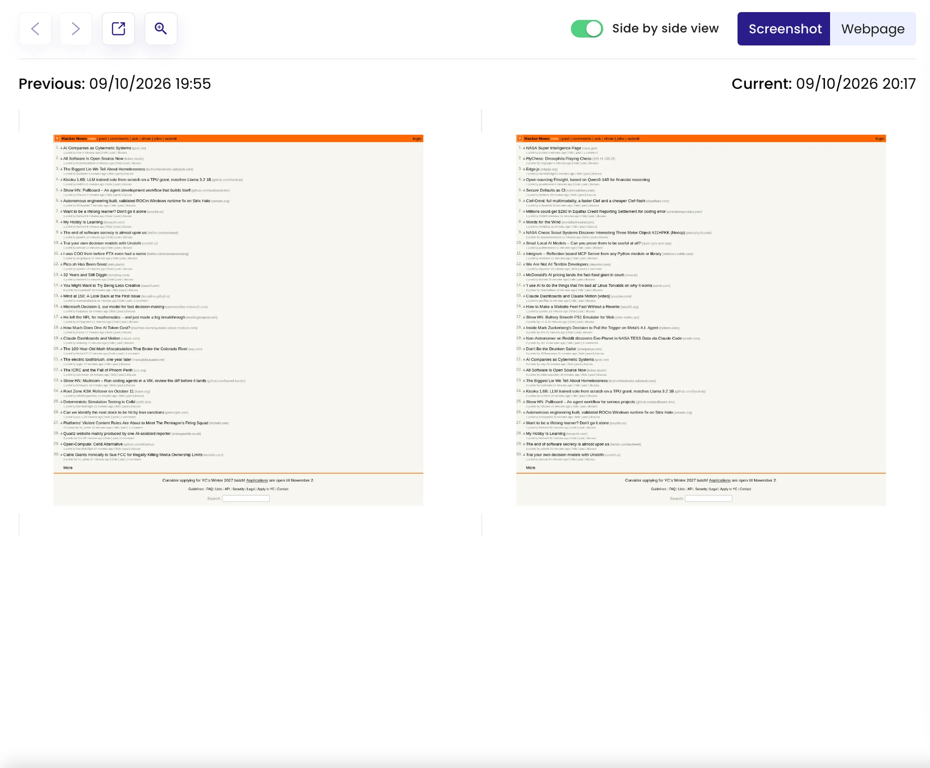The width and height of the screenshot is (930, 768).
Task: Click 'login' in the previous screenshot header
Action: 417,139
